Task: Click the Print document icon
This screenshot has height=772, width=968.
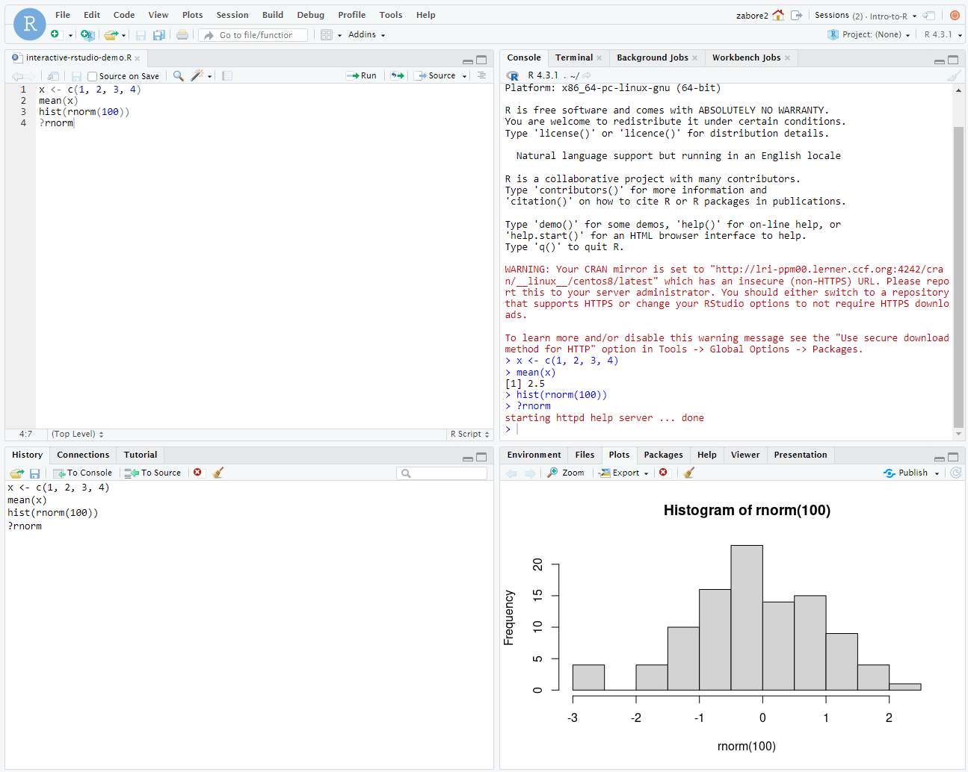Action: click(x=182, y=34)
